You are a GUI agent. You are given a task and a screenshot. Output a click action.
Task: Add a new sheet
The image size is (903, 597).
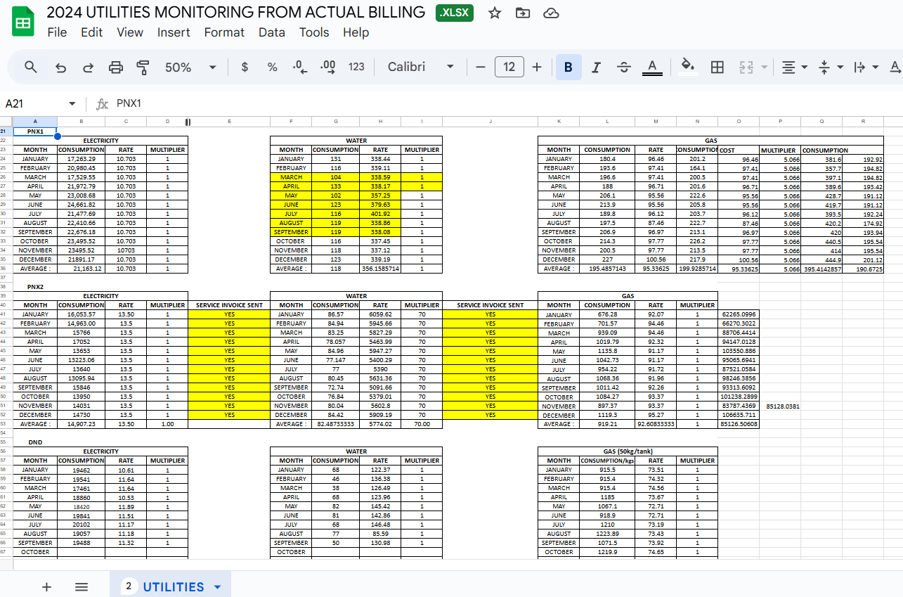click(x=47, y=587)
